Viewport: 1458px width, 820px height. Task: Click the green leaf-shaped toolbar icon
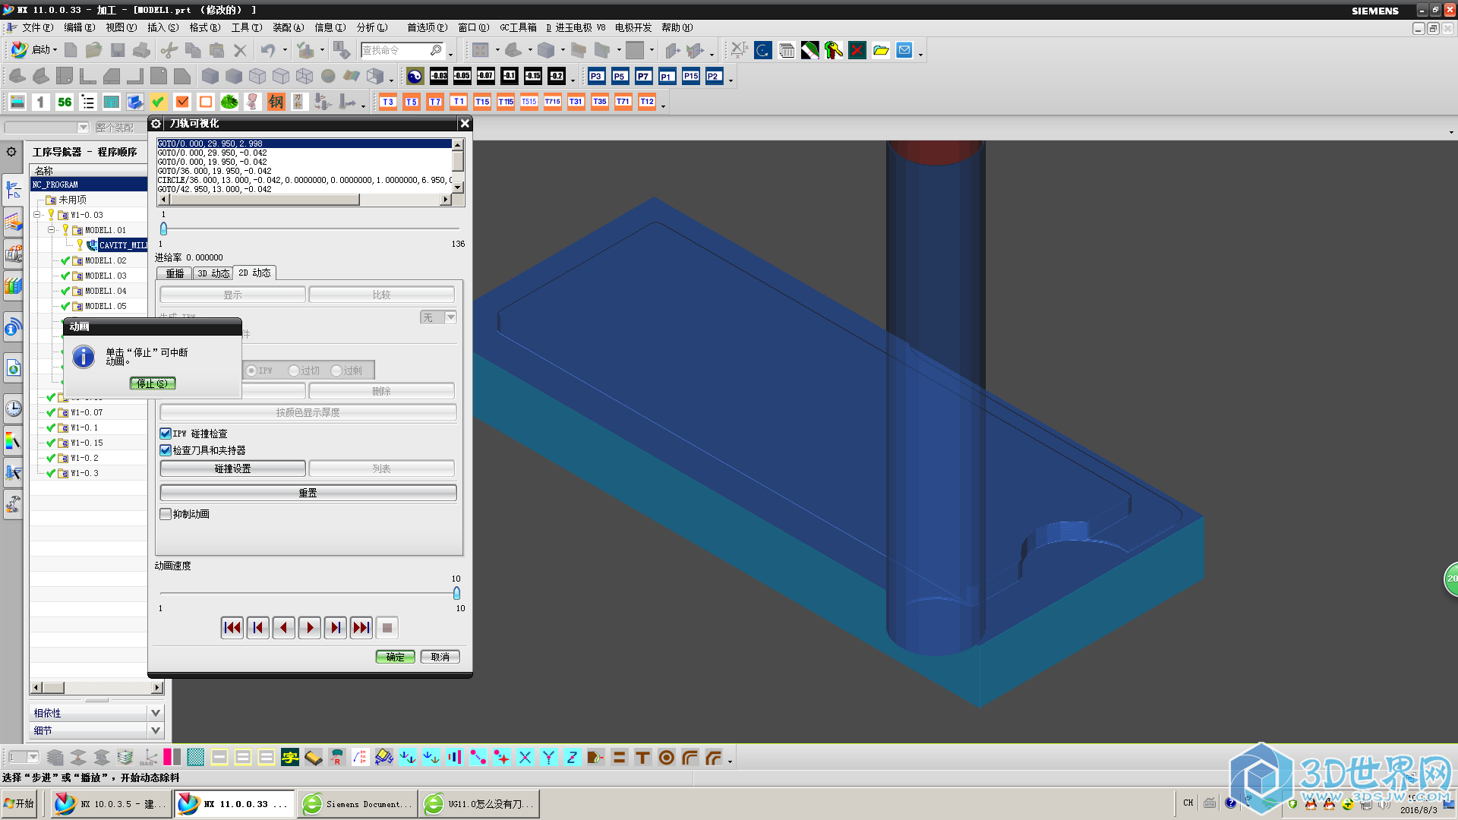pyautogui.click(x=229, y=102)
